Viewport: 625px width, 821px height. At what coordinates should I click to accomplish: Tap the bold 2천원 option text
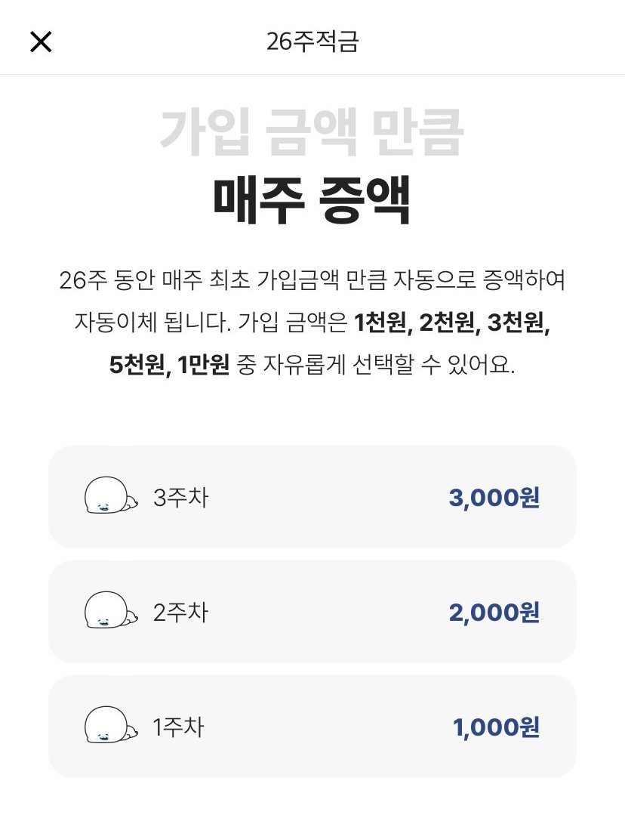pyautogui.click(x=448, y=323)
